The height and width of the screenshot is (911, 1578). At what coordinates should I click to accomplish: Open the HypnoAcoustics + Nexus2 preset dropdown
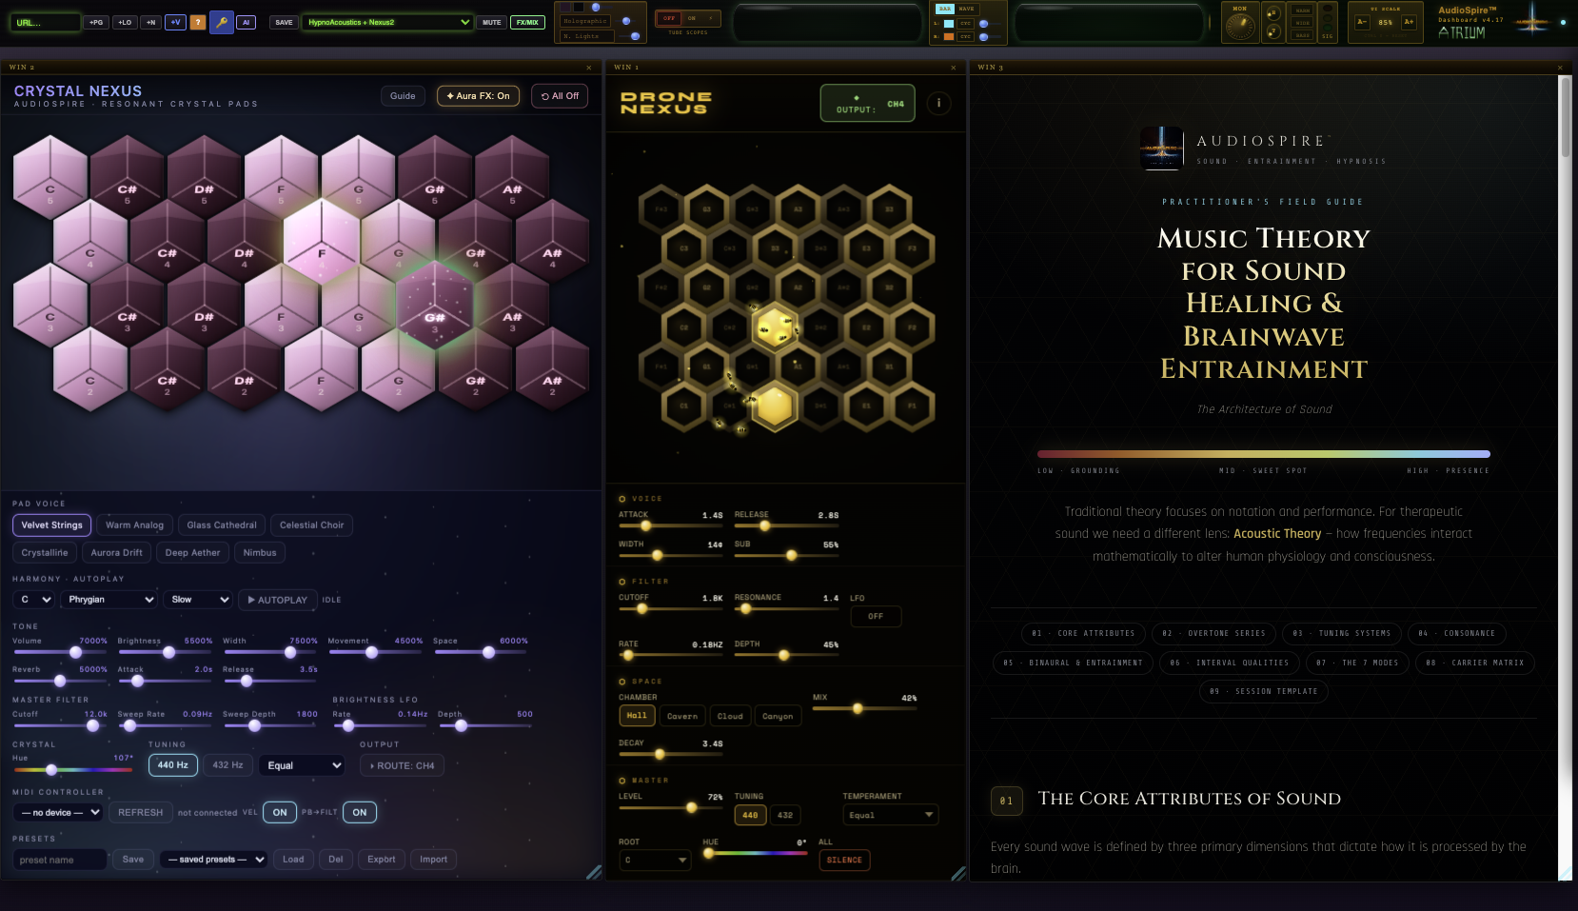(x=387, y=22)
